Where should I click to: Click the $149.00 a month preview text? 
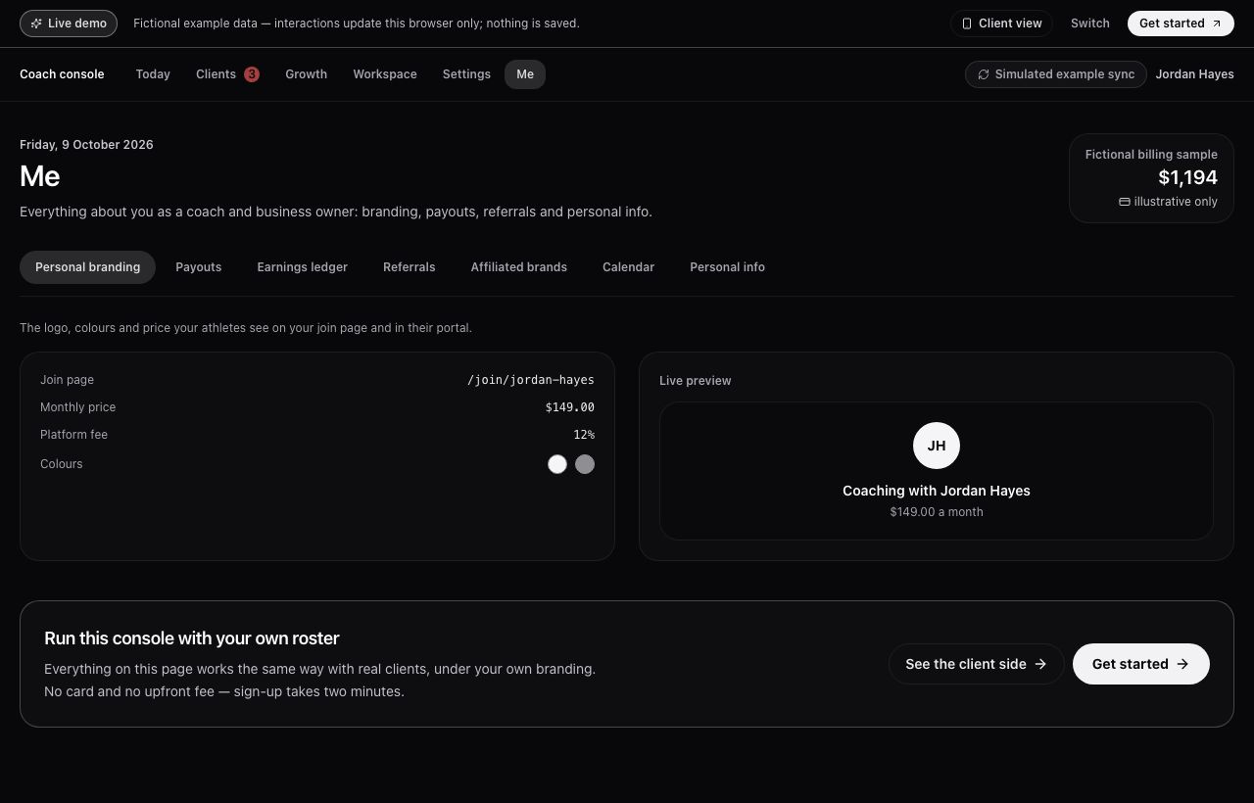tap(937, 512)
